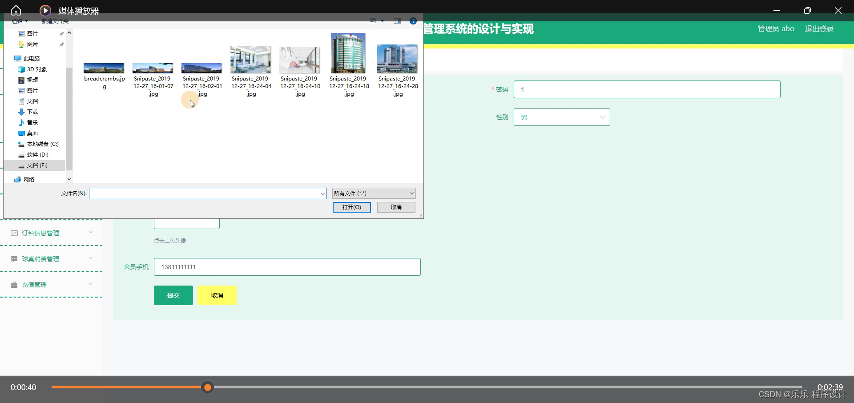Click the 会员手机 phone number field
The height and width of the screenshot is (403, 854).
click(x=287, y=267)
